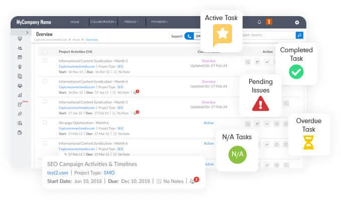Open the monitor dashboard icon in sidebar

(20, 39)
